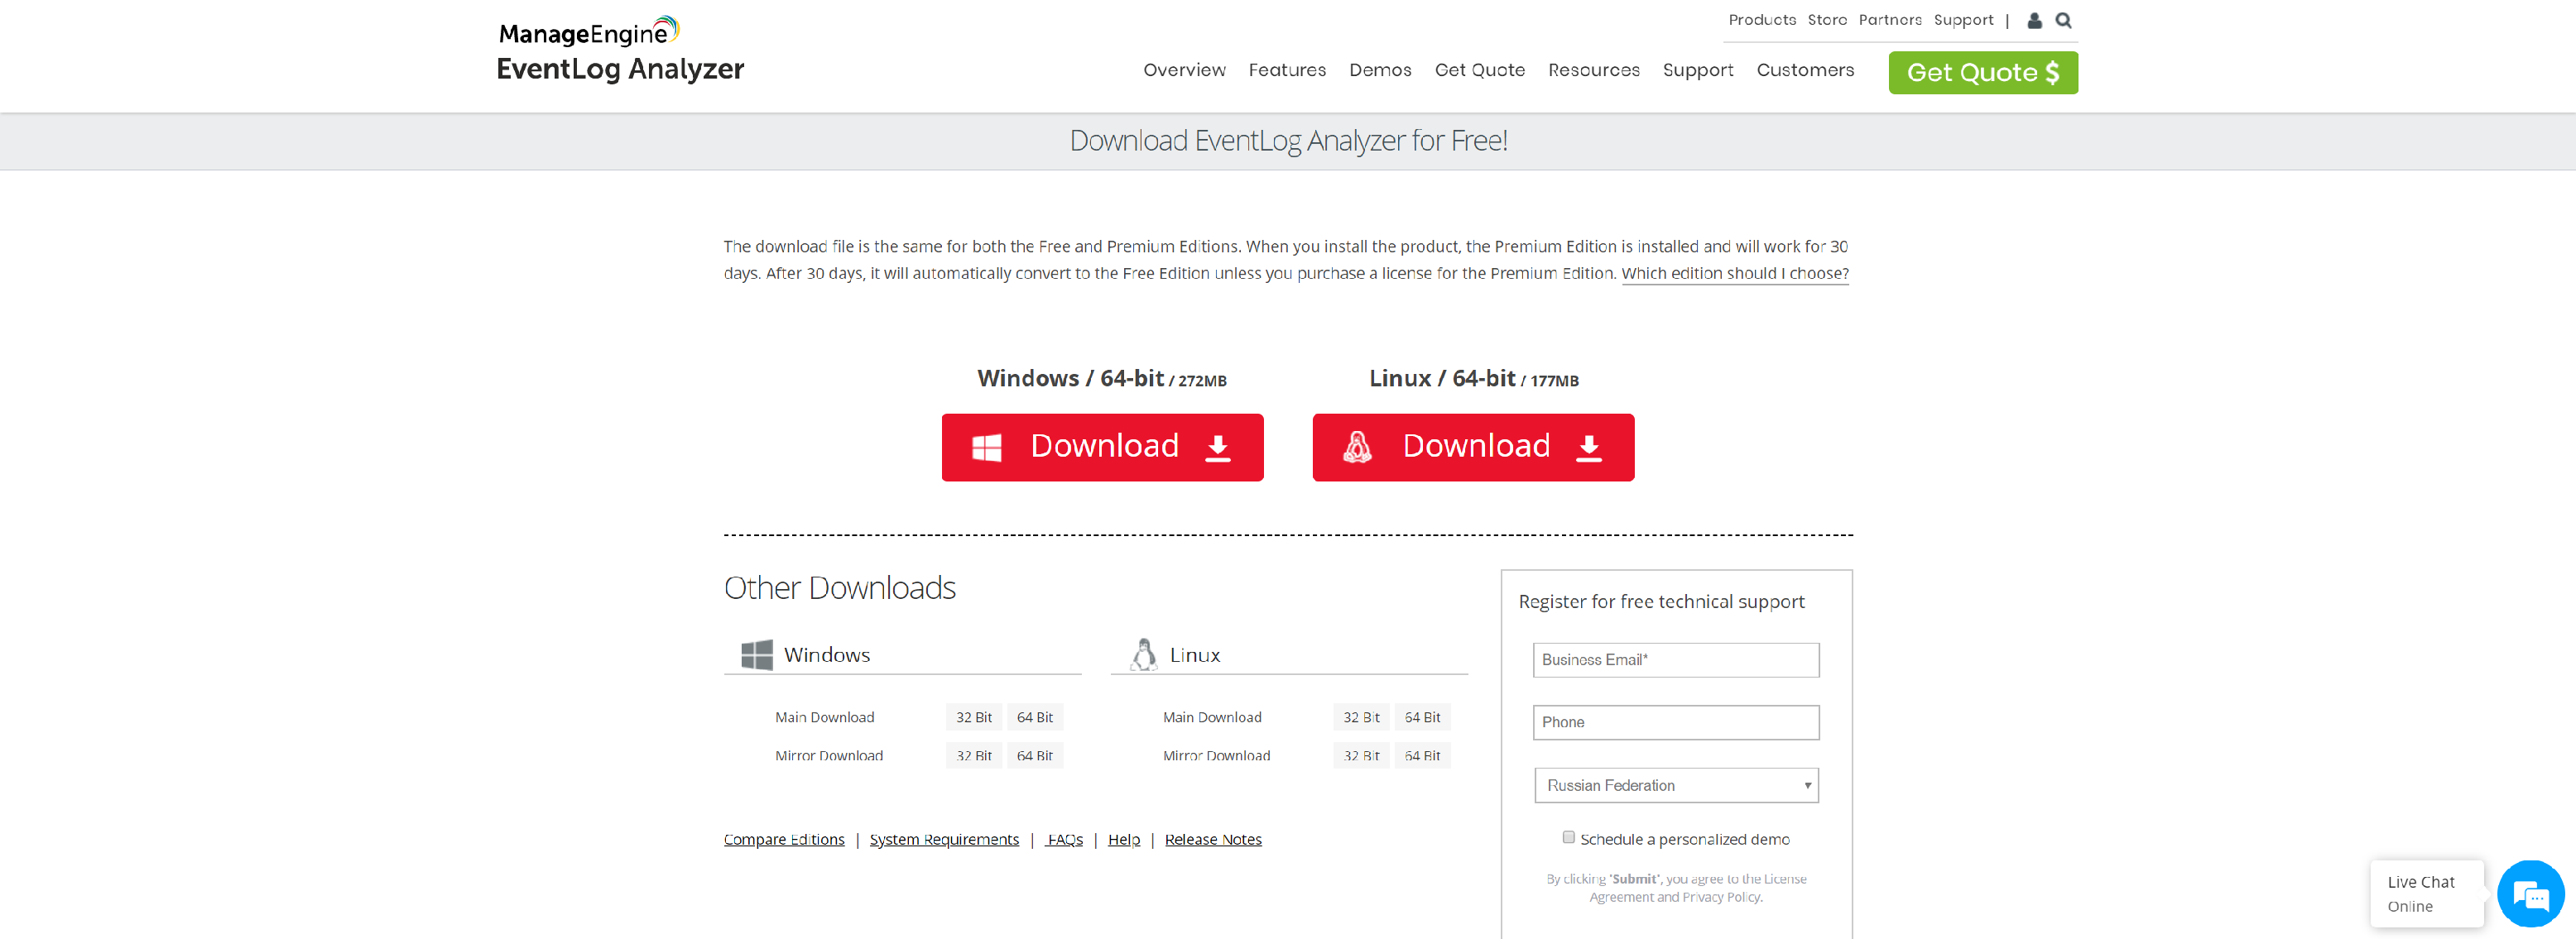Open the Demos menu item

1380,70
